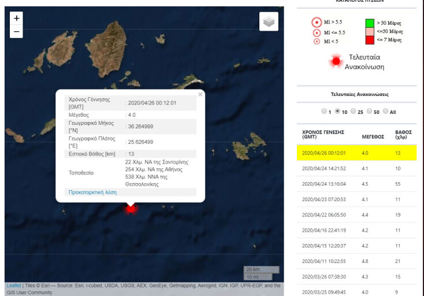The image size is (424, 296).
Task: Click the Leaflet attribution link
Action: pos(13,286)
